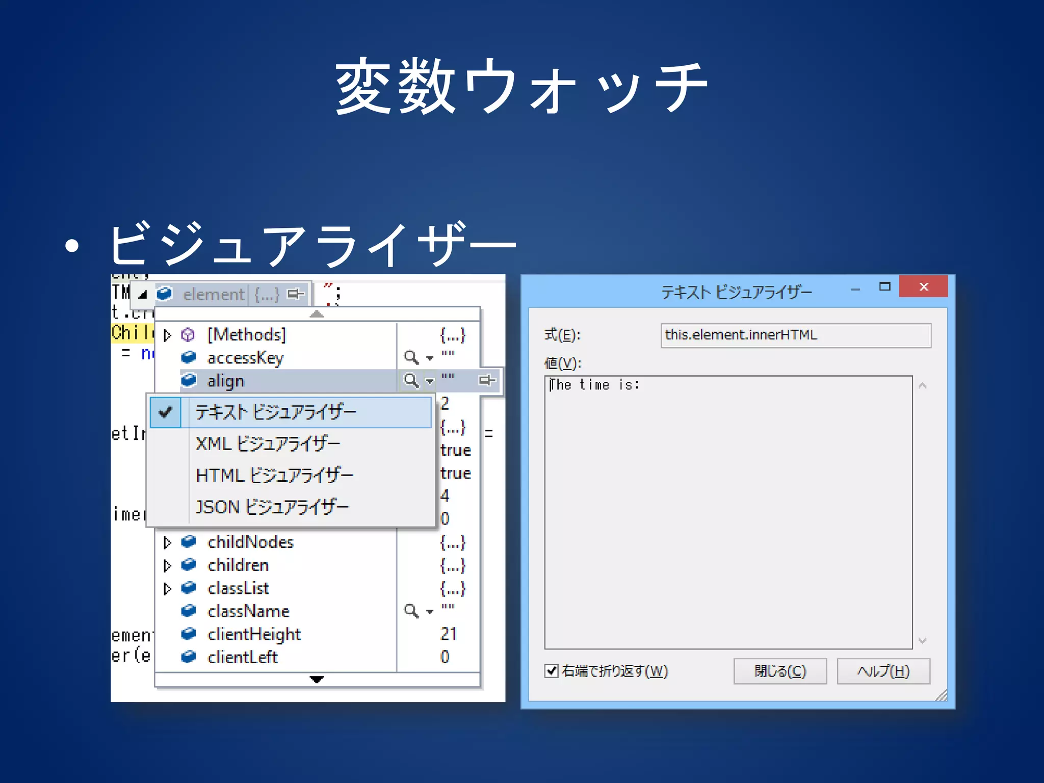Select HTML ビジュアライザー menu item

291,475
